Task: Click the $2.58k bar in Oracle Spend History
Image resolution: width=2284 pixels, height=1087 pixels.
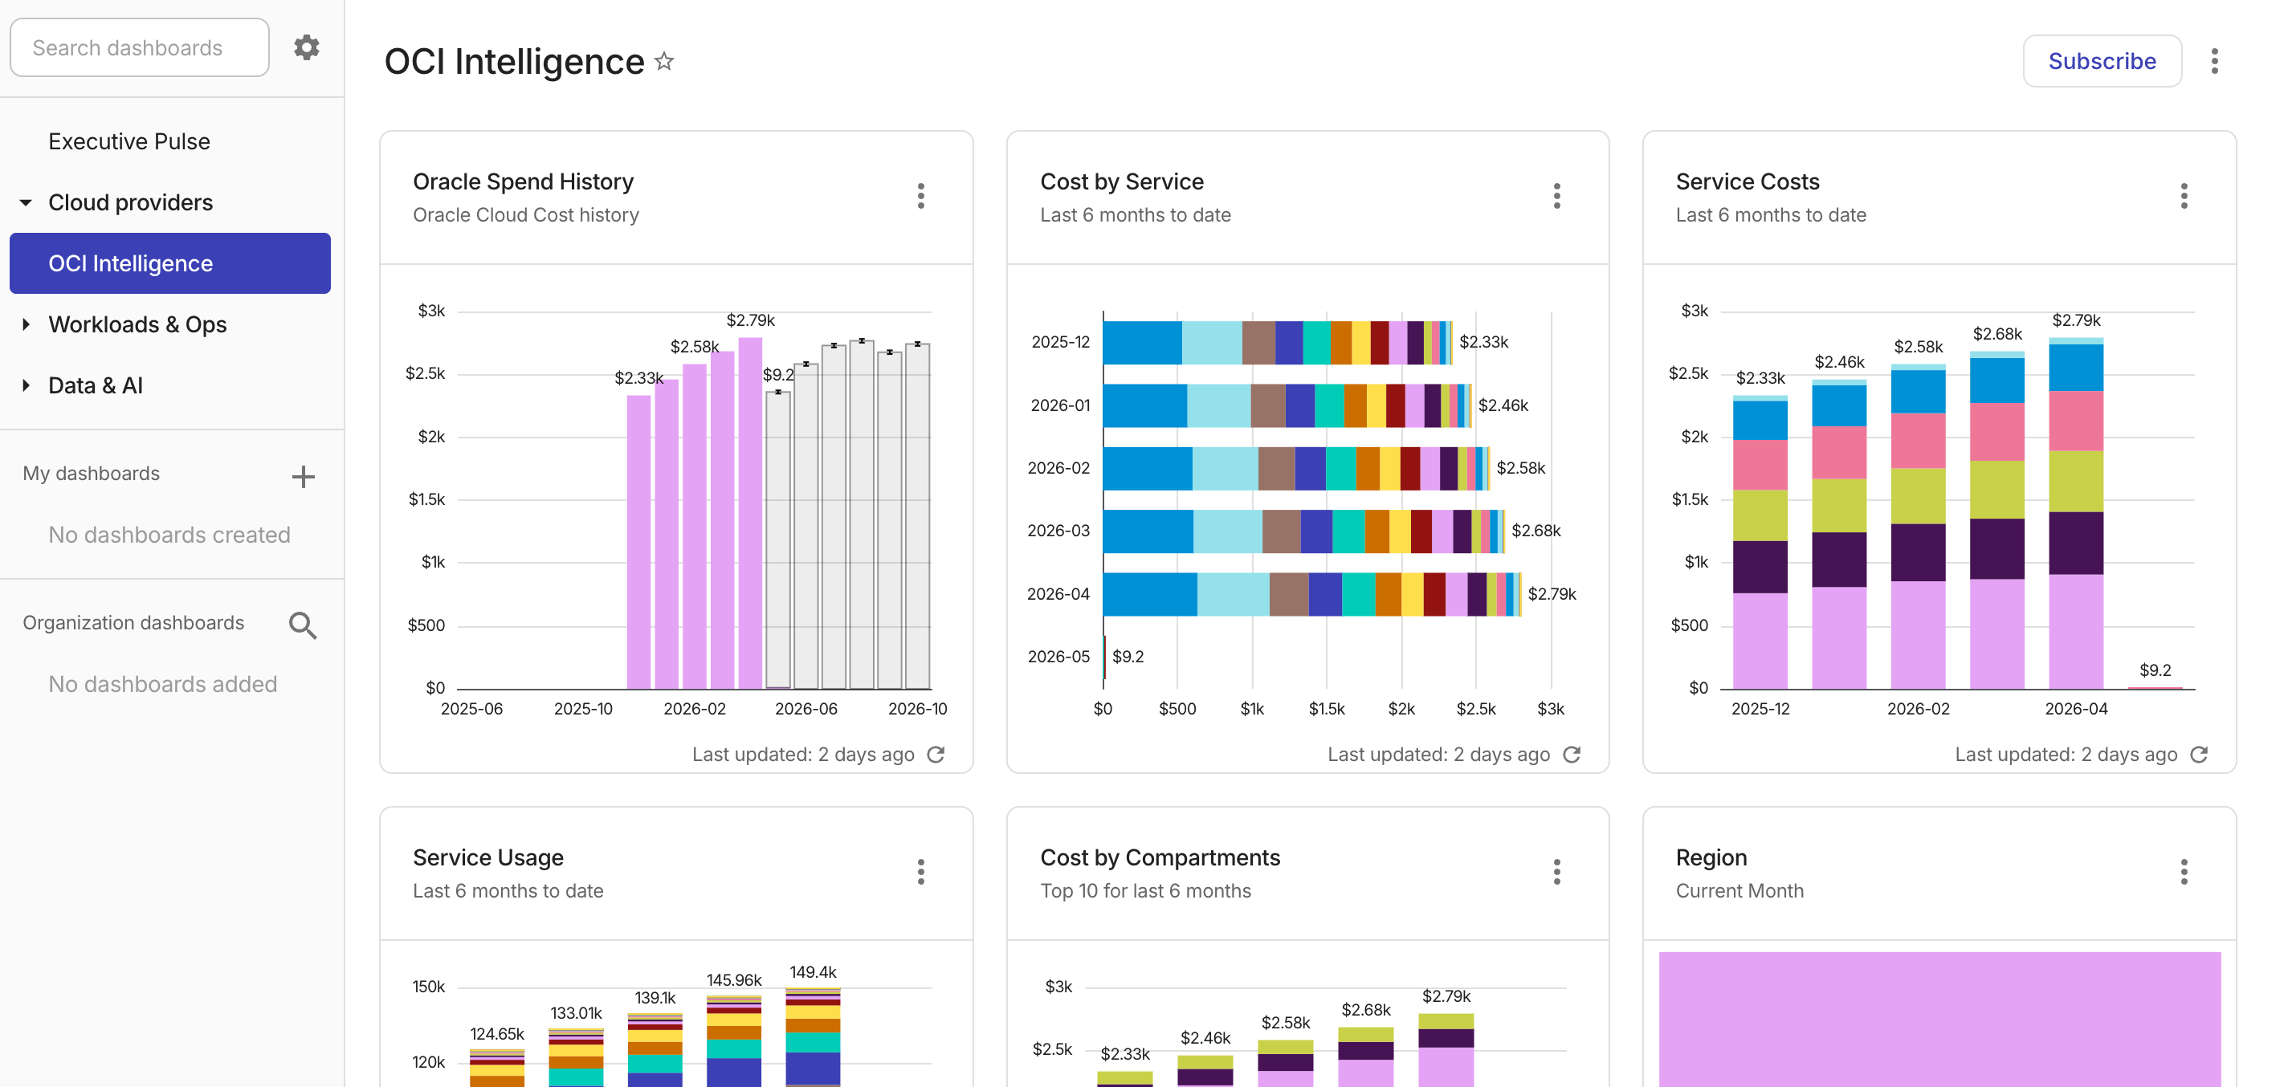Action: coord(694,527)
